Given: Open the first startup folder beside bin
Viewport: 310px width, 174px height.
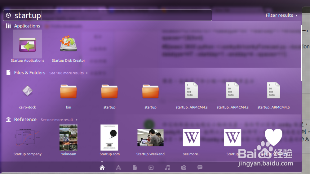Looking at the screenshot, I should tap(109, 97).
